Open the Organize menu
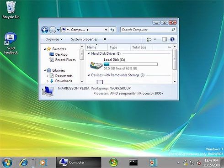The height and width of the screenshot is (168, 224). point(54,39)
